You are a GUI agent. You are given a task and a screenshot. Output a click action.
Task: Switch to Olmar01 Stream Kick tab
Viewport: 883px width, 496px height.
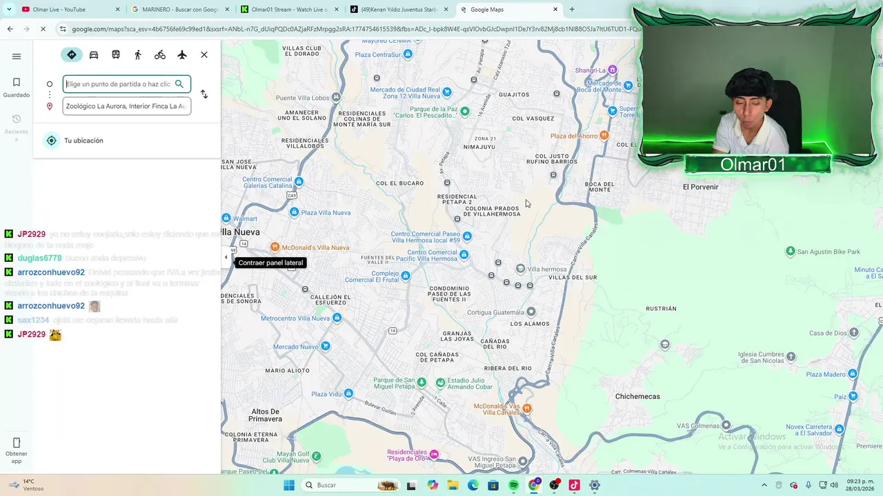coord(289,10)
